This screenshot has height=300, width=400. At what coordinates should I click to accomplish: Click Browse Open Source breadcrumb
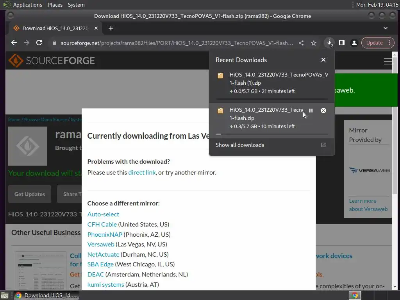(x=45, y=120)
